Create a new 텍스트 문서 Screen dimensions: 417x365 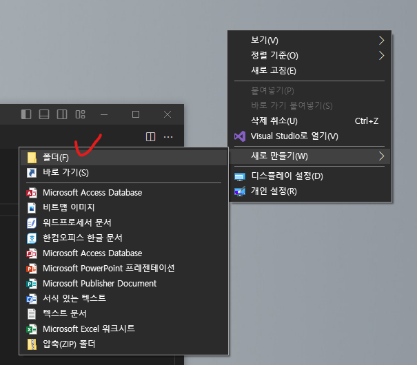point(123,314)
